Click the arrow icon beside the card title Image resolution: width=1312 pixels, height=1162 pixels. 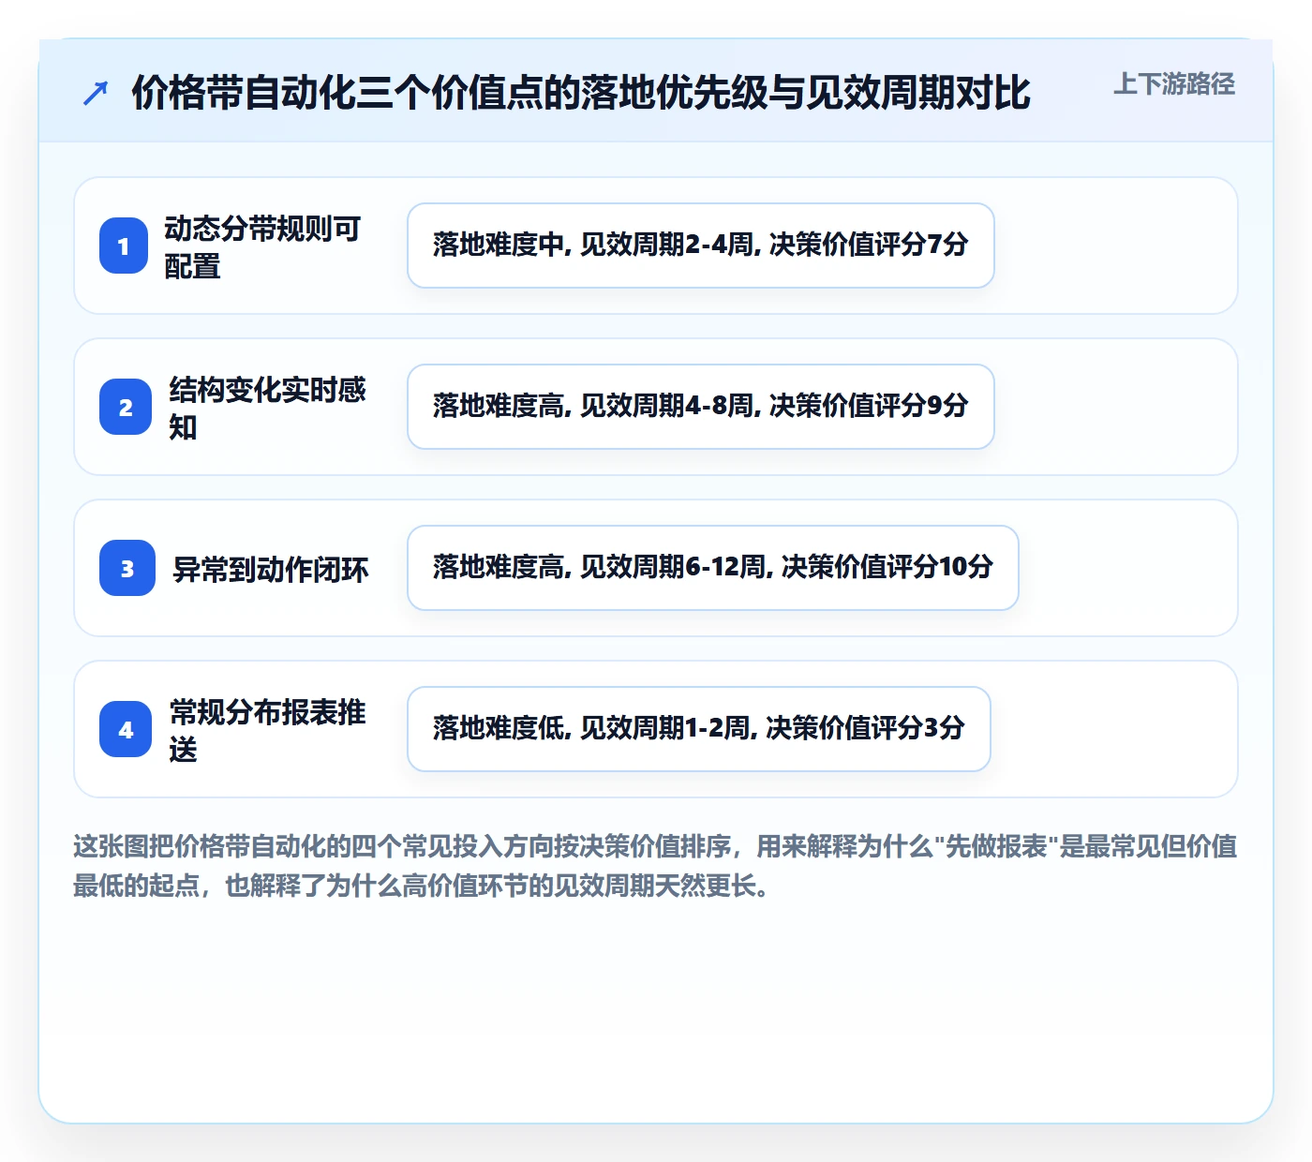[96, 93]
